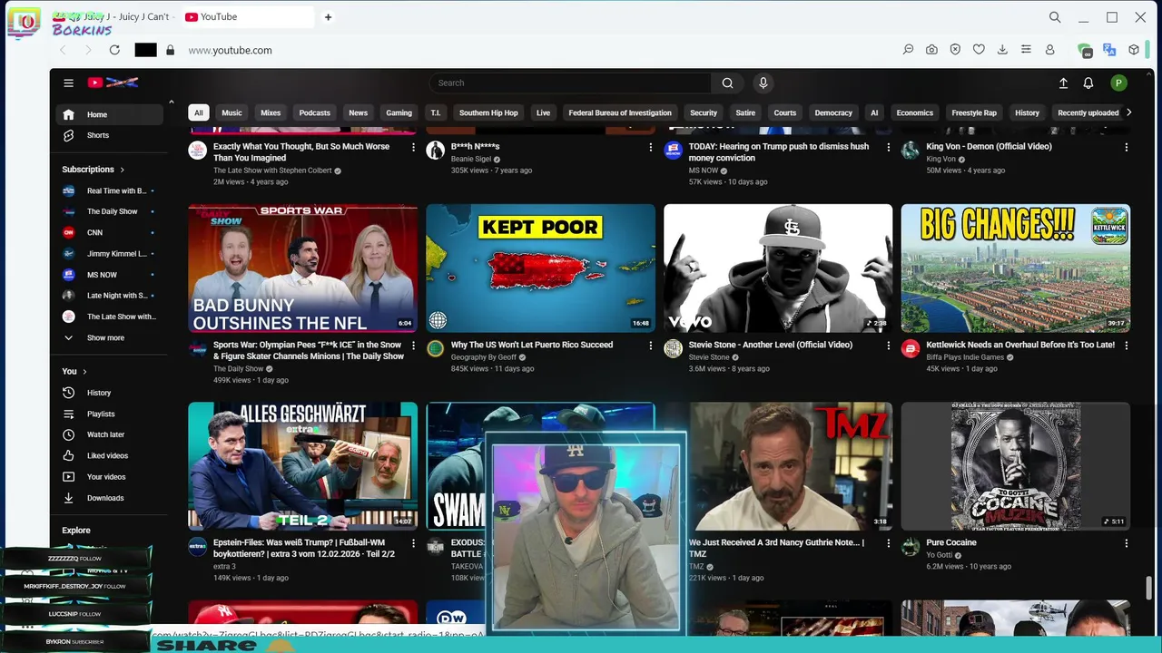Select the Podcasts filter chip

(314, 112)
